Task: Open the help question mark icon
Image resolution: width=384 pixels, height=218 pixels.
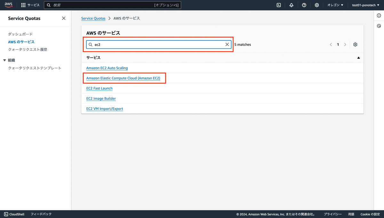Action: [304, 5]
